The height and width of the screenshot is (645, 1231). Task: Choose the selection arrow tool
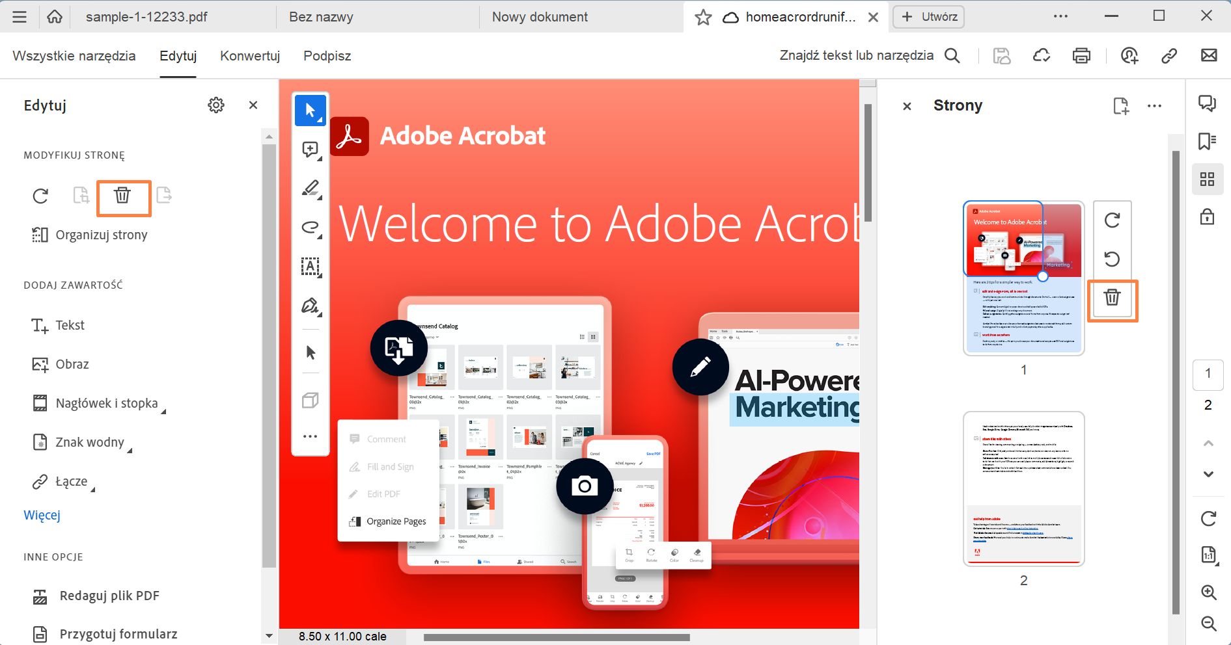(x=311, y=110)
